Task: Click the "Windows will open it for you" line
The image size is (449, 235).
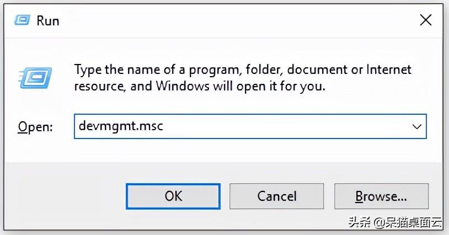Action: [240, 86]
